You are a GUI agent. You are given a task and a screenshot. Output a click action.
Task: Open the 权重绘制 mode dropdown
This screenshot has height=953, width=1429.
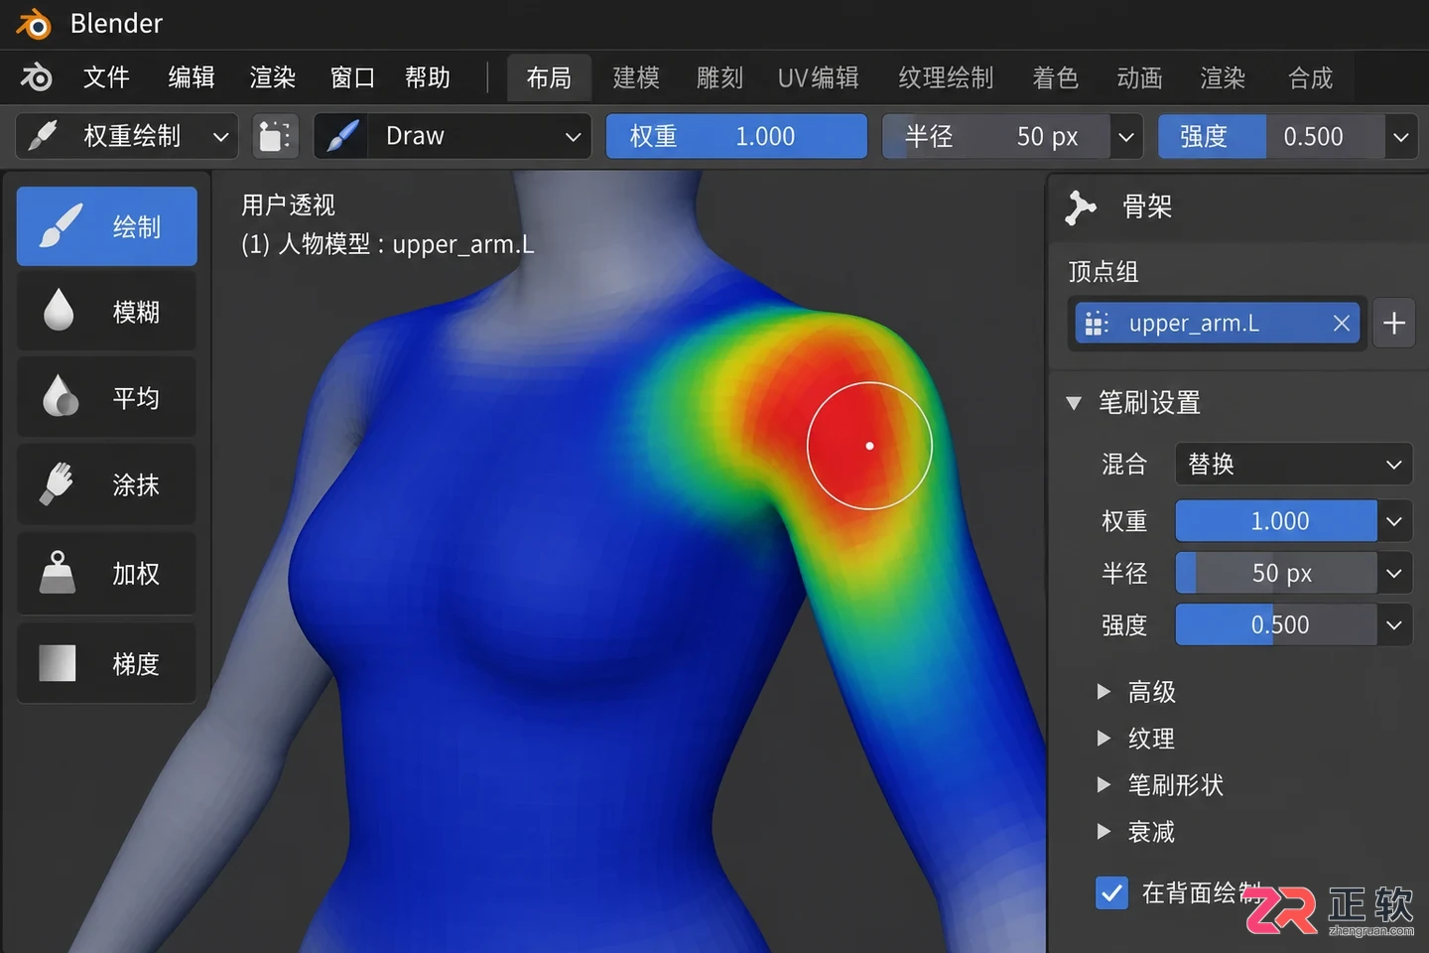pyautogui.click(x=127, y=136)
